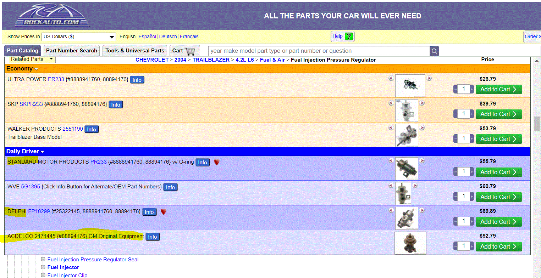The width and height of the screenshot is (541, 278).
Task: Show next image for WVE 5G1395
Action: coord(415,186)
